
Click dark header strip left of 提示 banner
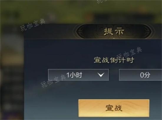pyautogui.click(x=49, y=31)
